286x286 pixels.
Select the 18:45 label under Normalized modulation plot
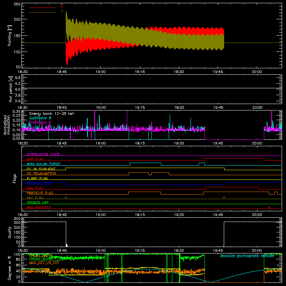(x=61, y=143)
